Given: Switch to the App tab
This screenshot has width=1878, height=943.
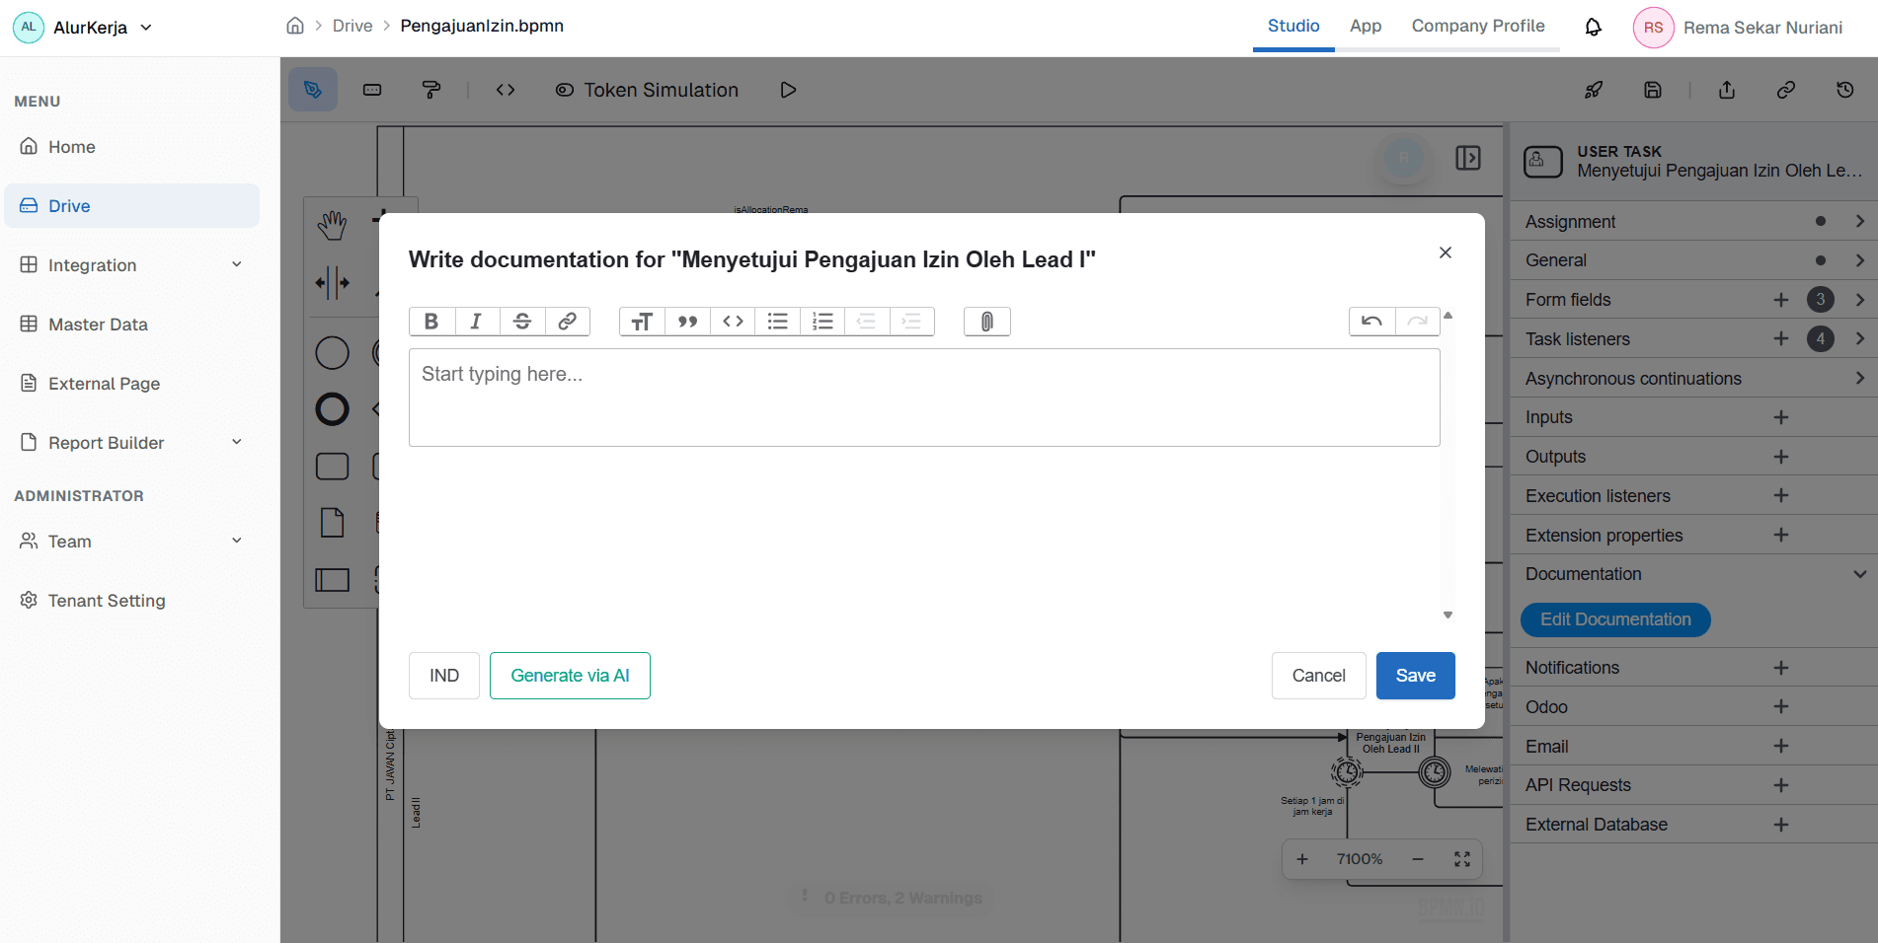Looking at the screenshot, I should coord(1366,27).
